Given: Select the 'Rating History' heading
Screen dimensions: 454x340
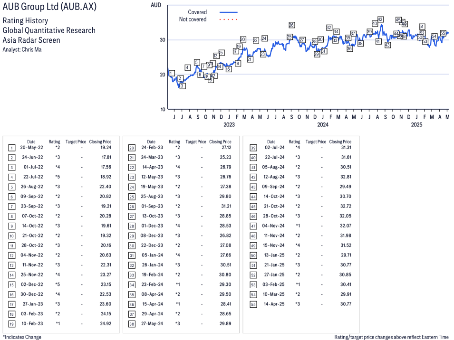Looking at the screenshot, I should coord(26,21).
